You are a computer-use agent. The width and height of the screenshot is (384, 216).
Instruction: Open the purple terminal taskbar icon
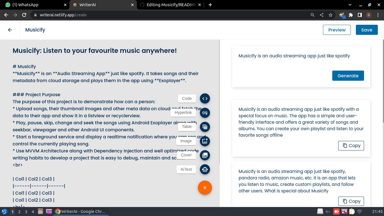click(49, 211)
